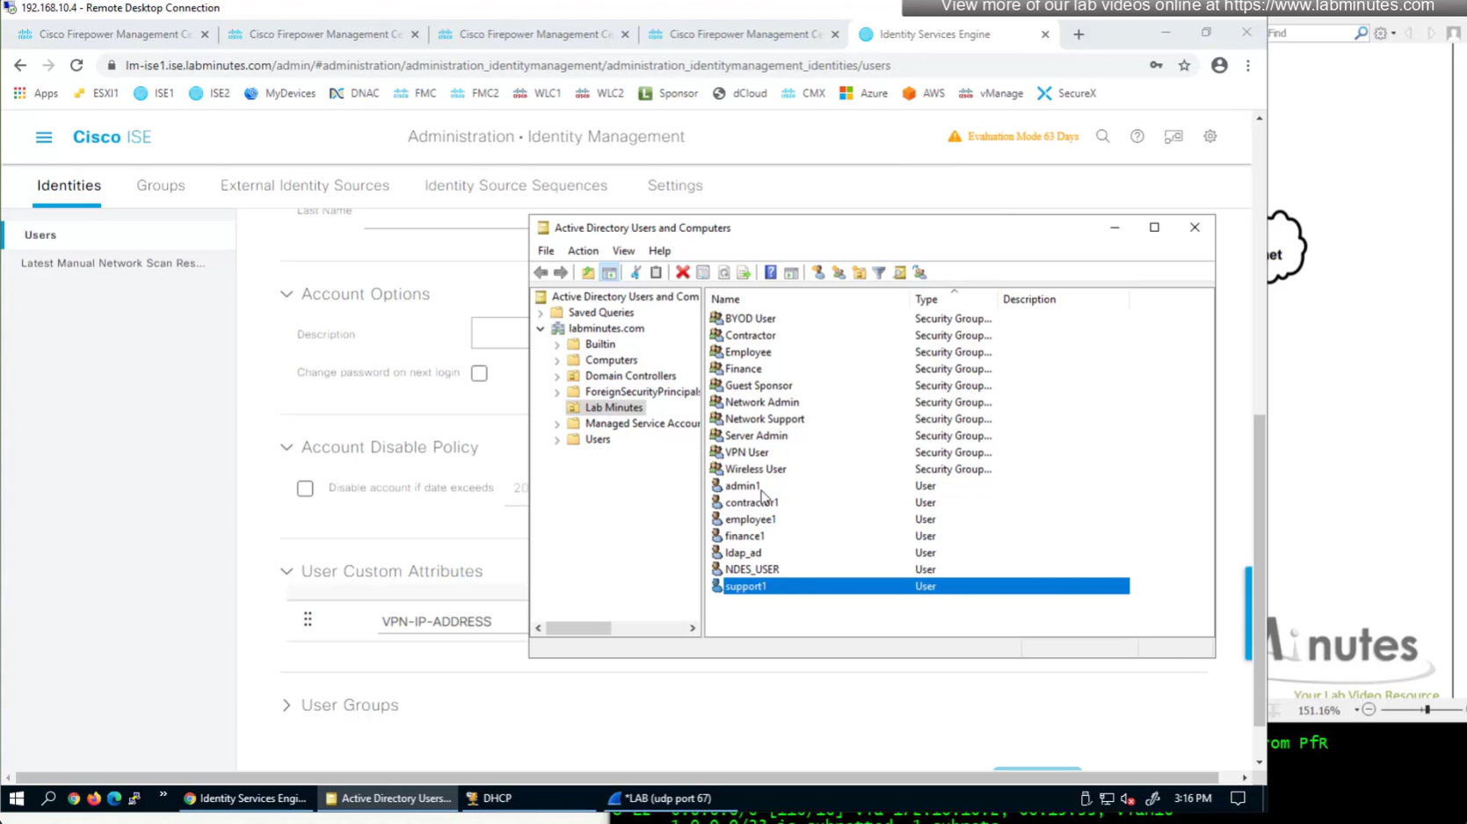Click the red Delete icon in AD toolbar

tap(682, 272)
